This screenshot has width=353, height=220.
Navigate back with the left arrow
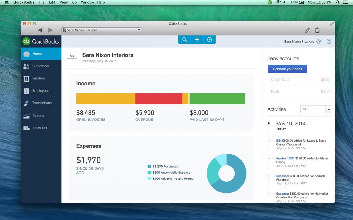tap(40, 30)
